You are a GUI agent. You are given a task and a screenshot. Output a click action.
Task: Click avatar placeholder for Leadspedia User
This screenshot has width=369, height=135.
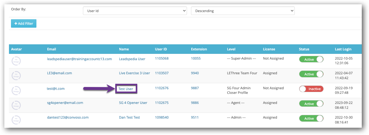[x=16, y=61]
